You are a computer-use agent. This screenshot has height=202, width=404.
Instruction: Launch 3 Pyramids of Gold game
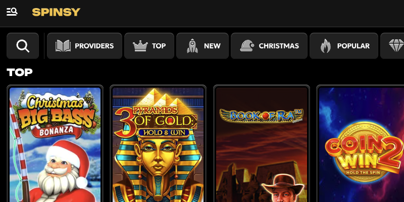158,145
